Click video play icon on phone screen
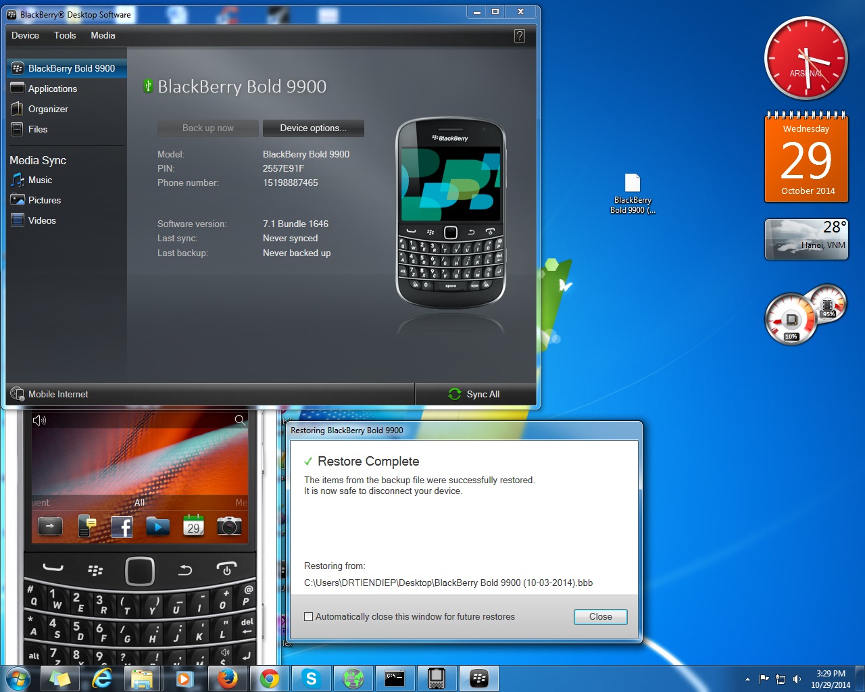Screen dimensions: 865x692 coord(157,526)
